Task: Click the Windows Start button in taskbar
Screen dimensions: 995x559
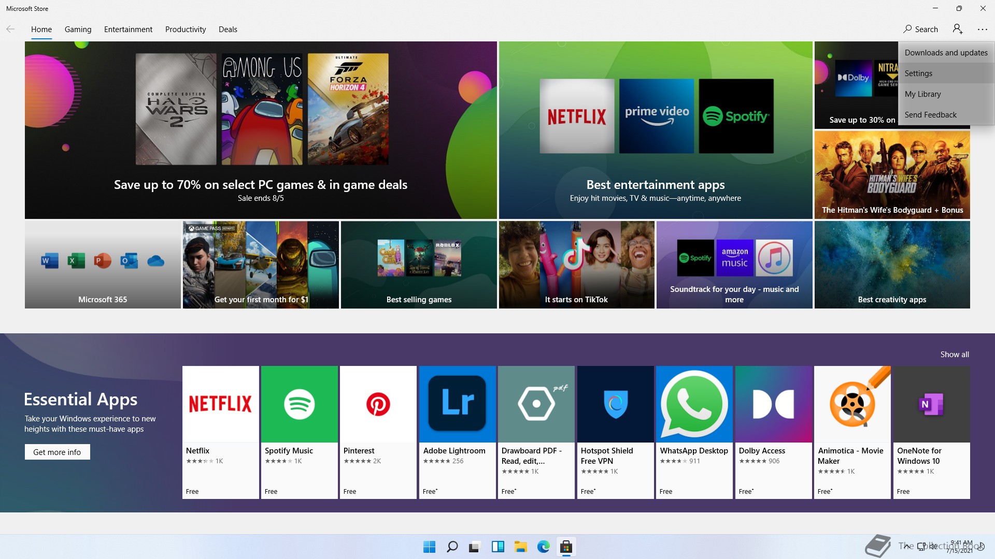Action: [430, 547]
